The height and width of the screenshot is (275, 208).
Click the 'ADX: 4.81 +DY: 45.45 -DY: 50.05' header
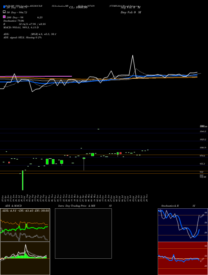tap(25, 211)
